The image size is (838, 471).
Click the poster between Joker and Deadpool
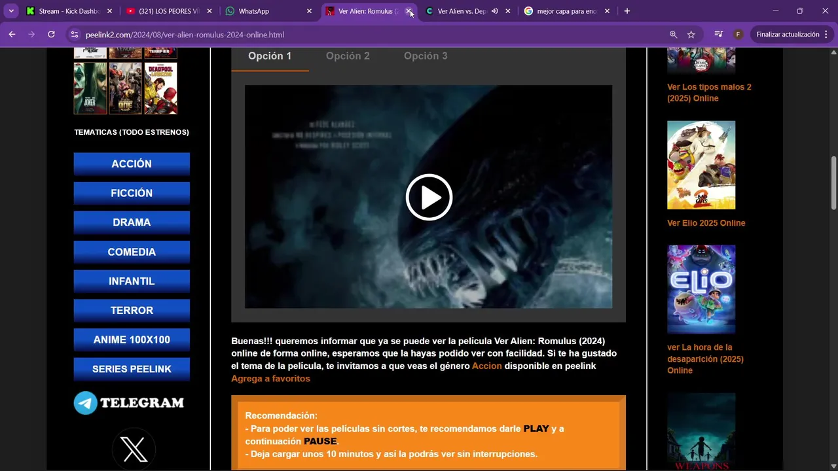point(126,88)
